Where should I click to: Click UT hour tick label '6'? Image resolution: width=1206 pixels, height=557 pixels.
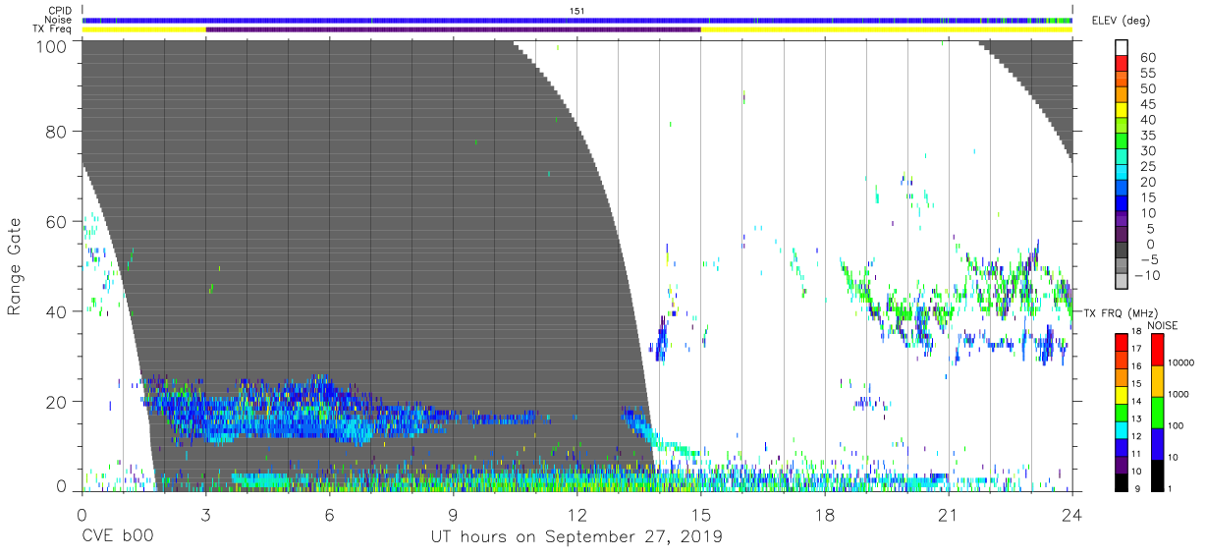coord(329,515)
